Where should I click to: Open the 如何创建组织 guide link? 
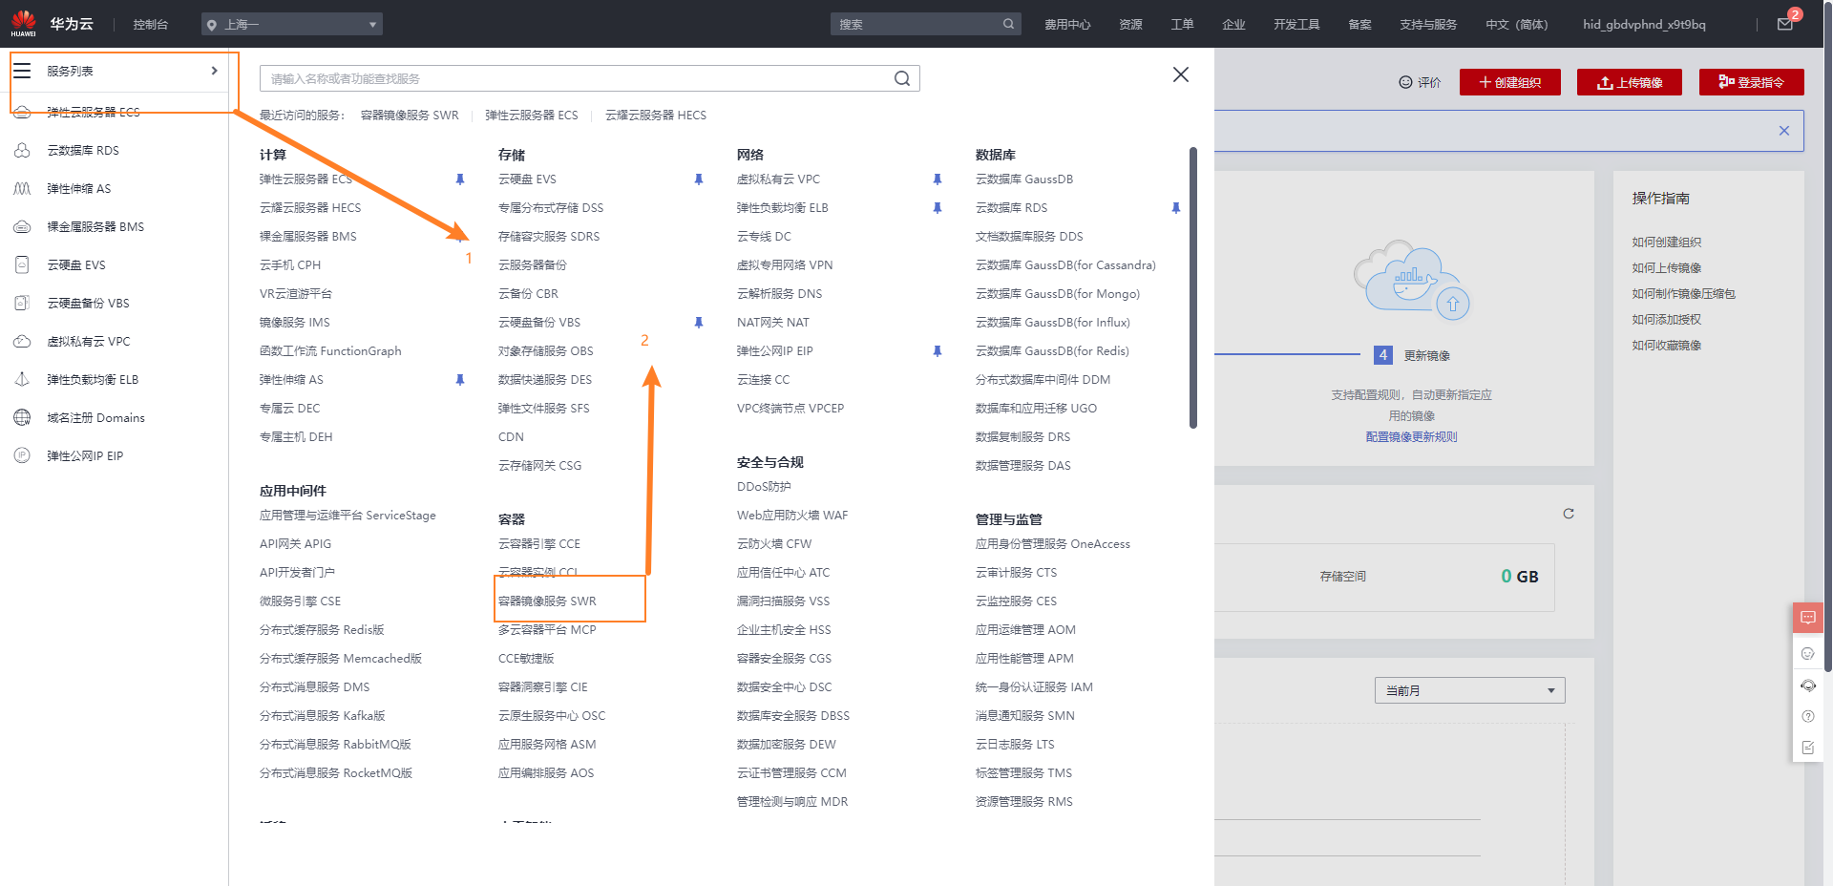[x=1667, y=243]
